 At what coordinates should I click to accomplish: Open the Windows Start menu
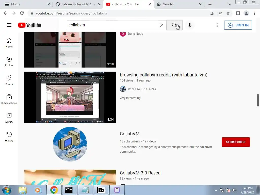[x=7, y=190]
